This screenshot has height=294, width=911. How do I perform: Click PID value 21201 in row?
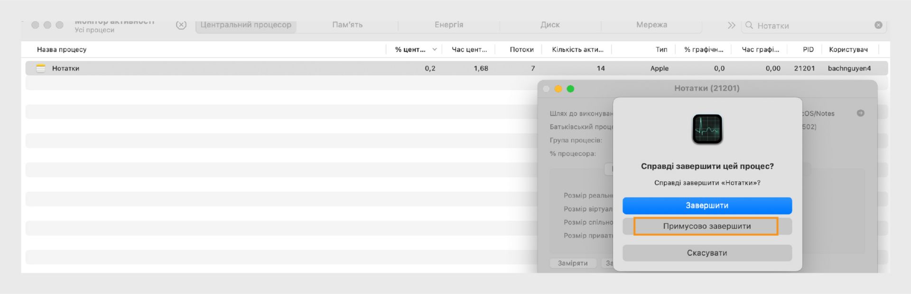[x=804, y=68]
